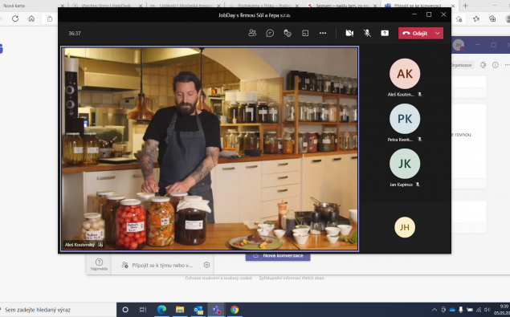Add page to favorites icon

459,18
